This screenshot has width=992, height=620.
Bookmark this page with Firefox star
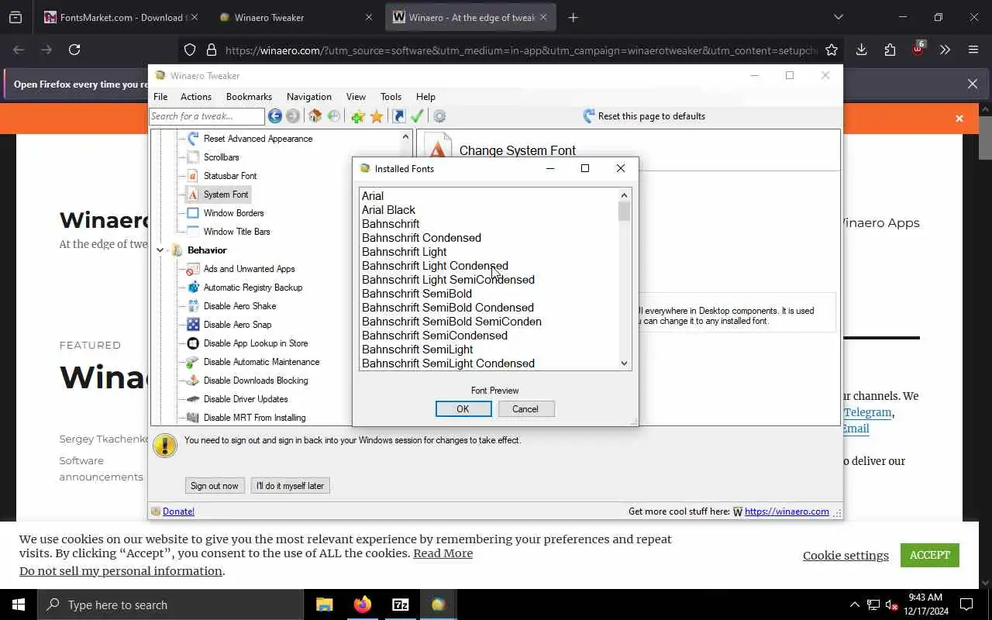coord(832,50)
